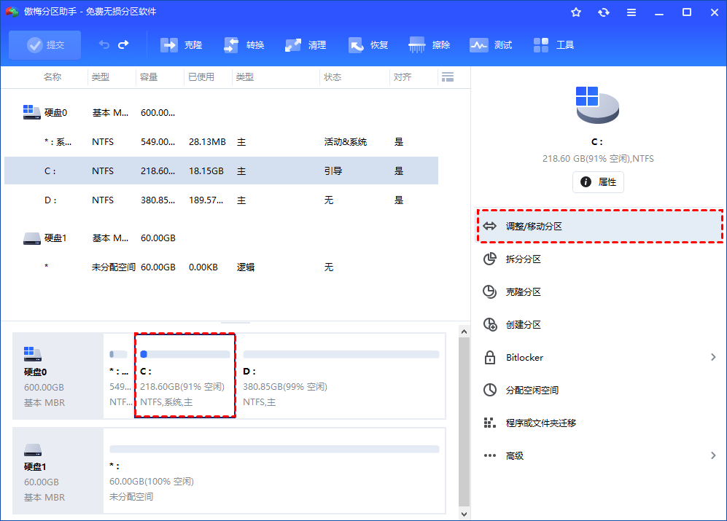Screen dimensions: 727x521
Task: Click the redo arrow in toolbar
Action: 123,45
